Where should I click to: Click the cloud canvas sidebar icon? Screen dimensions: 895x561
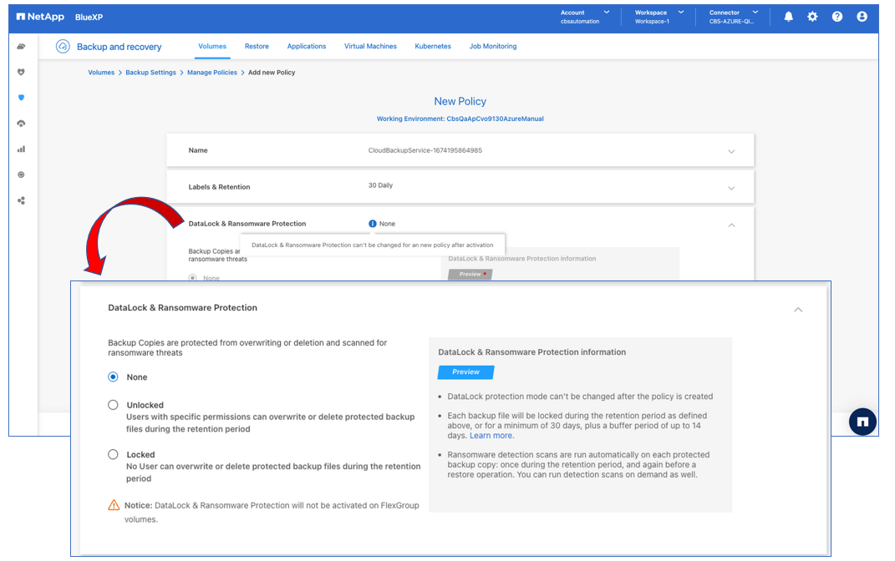(21, 47)
